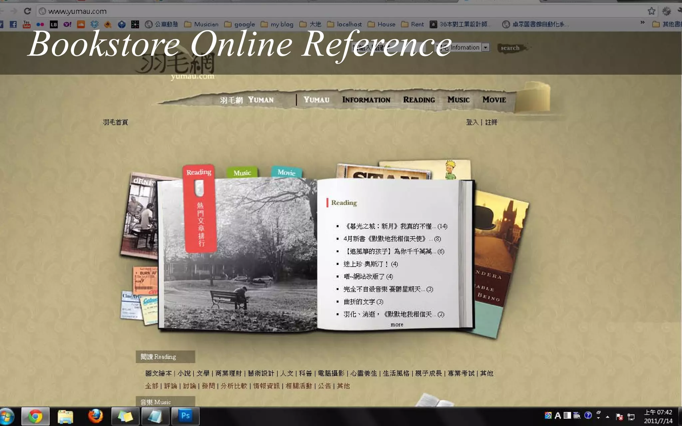Screen dimensions: 682x426
Task: Select the teal Movie tab on the book
Action: pyautogui.click(x=286, y=172)
